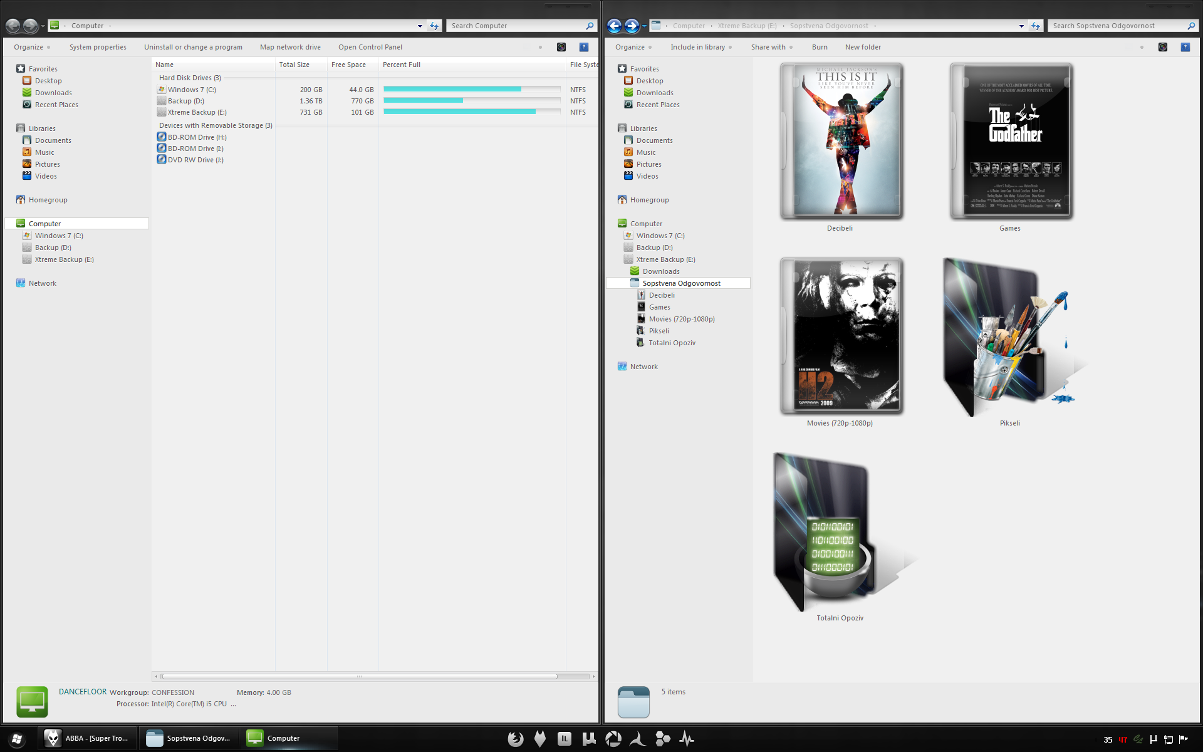Click Map network drive
The image size is (1203, 752).
290,47
